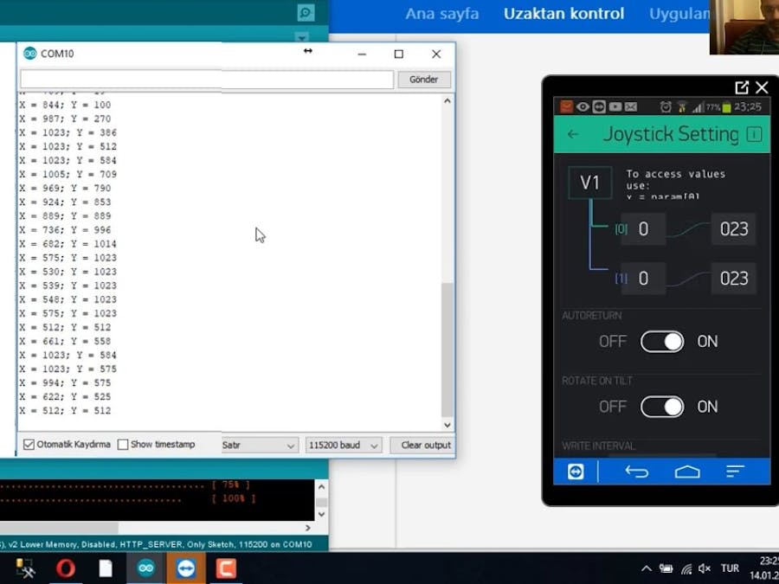Select the Uzaktan kontrol tab
Viewport: 779px width, 584px height.
(563, 14)
